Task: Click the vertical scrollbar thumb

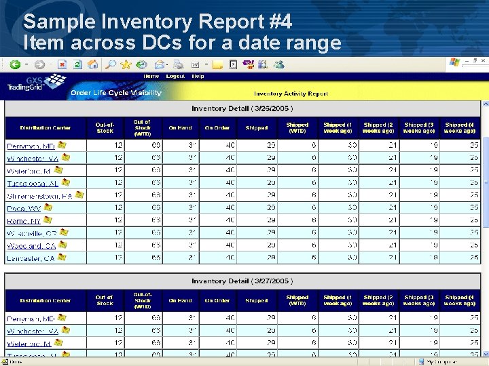Action: [486, 182]
